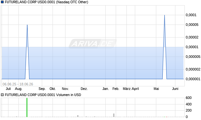Click the gray legend square for Volumen
The height and width of the screenshot is (120, 201).
2,95
